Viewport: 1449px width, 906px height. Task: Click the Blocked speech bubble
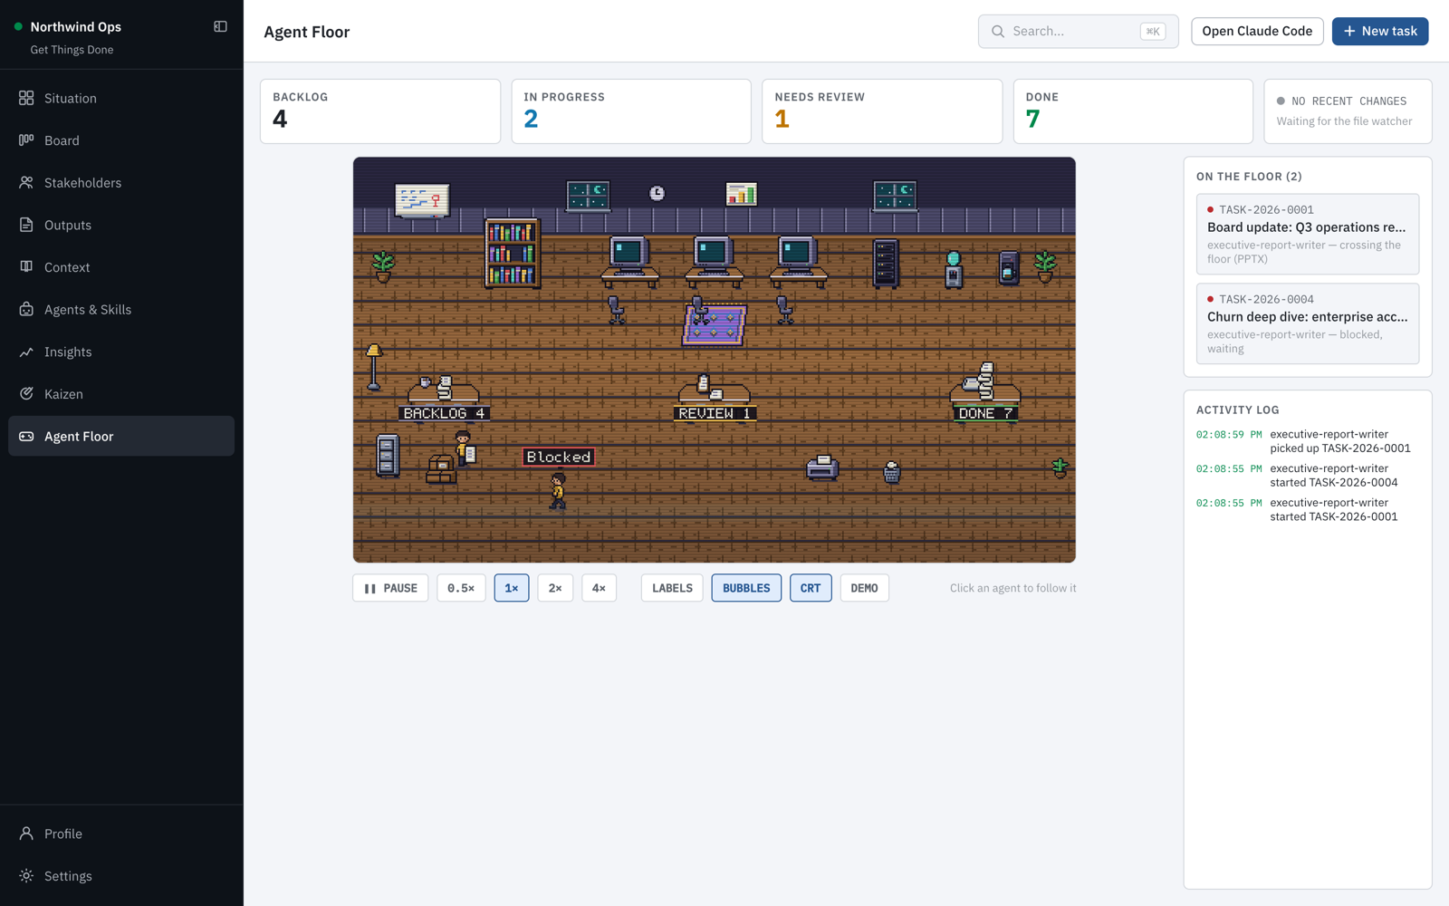559,458
